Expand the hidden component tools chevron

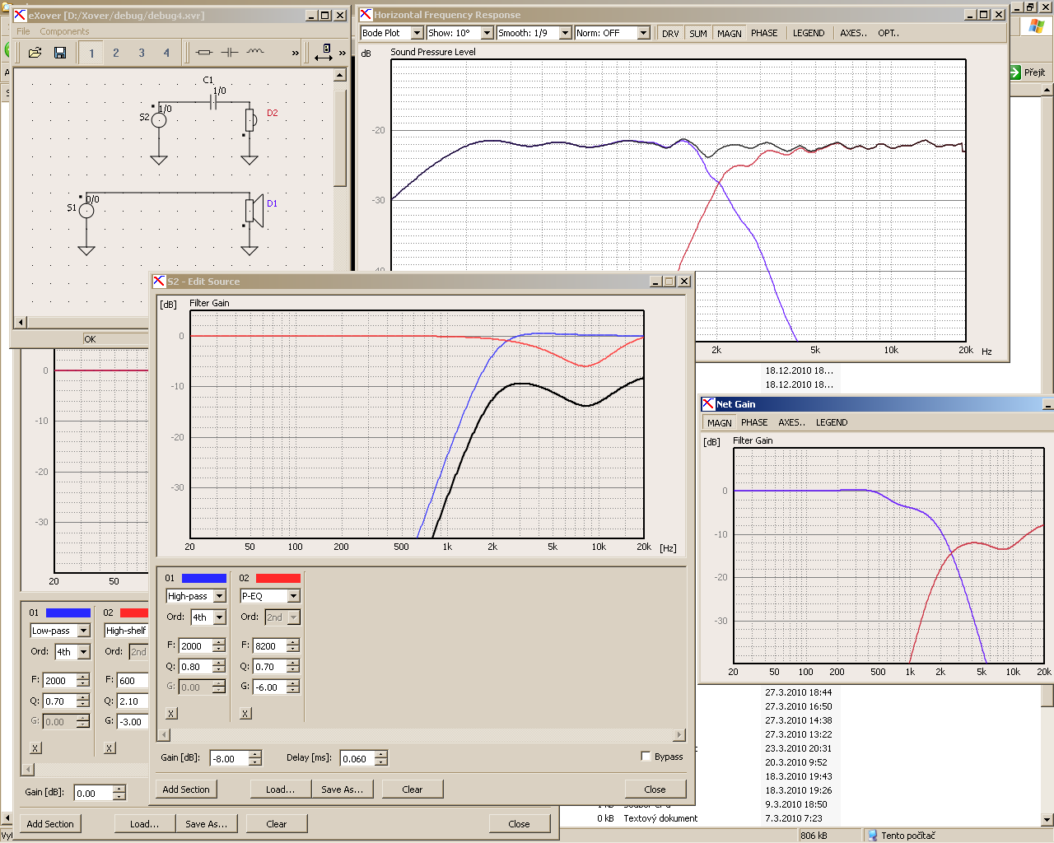coord(295,53)
